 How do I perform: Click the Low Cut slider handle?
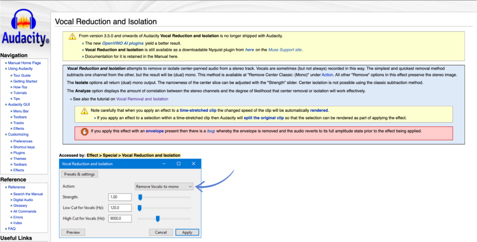tap(140, 208)
